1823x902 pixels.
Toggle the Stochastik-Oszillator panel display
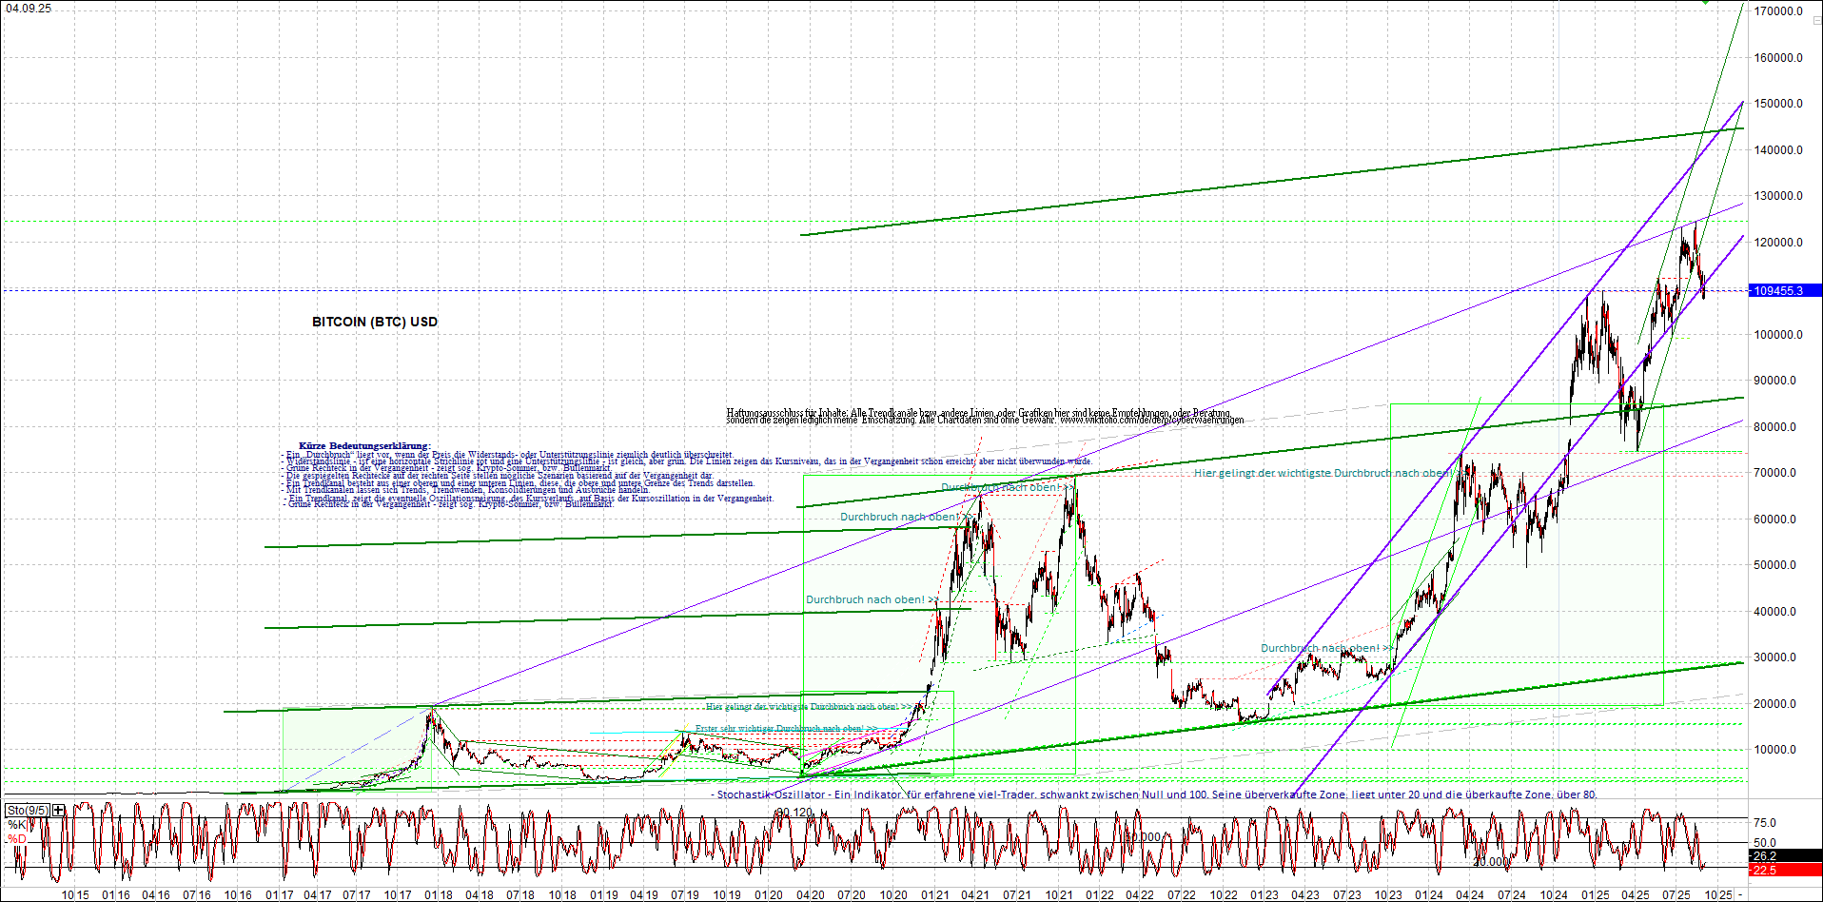click(x=29, y=810)
